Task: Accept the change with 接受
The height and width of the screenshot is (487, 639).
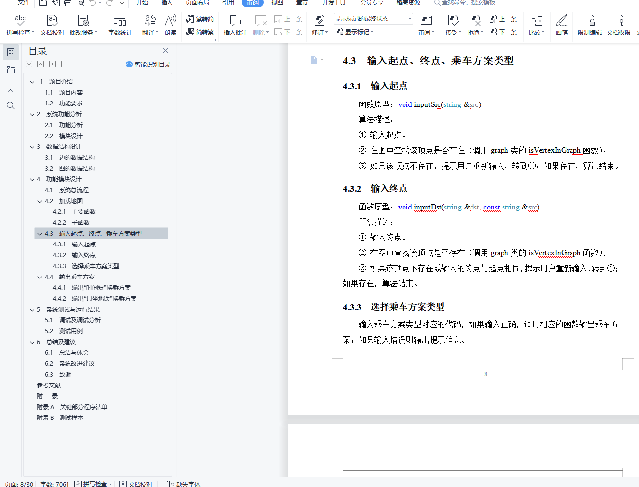Action: [453, 25]
